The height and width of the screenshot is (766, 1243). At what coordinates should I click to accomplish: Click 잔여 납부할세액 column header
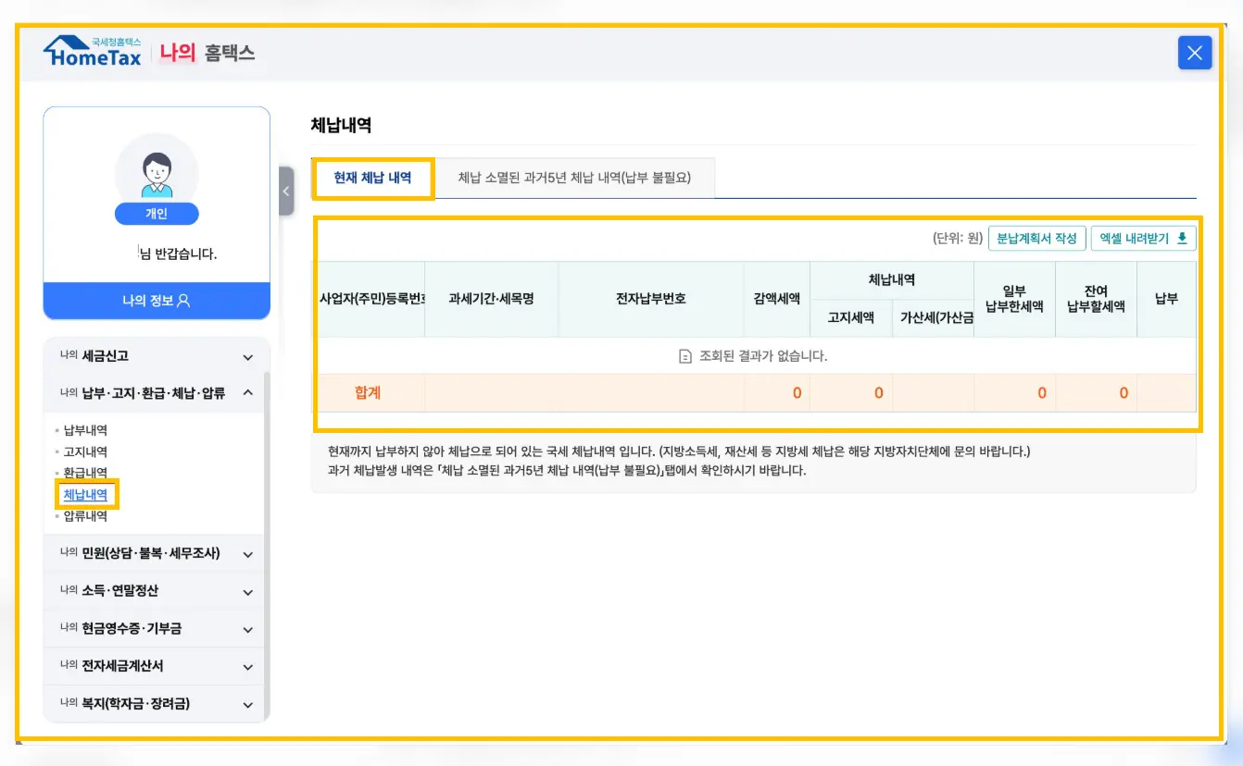[1097, 300]
